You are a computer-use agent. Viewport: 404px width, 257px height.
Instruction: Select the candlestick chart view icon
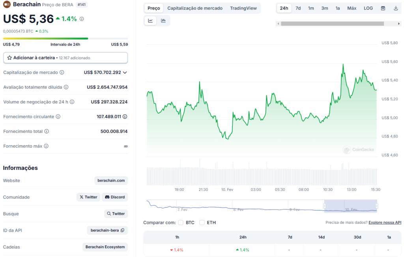click(x=163, y=20)
